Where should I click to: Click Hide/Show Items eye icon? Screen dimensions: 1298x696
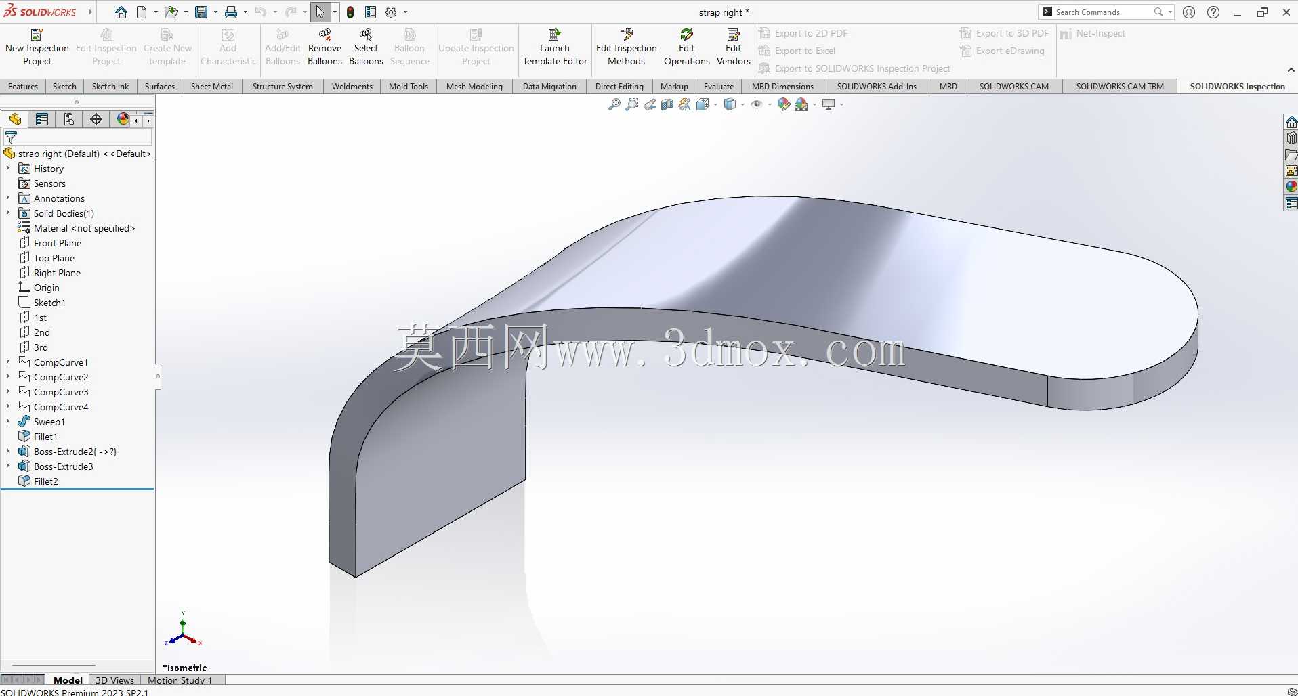click(x=757, y=104)
